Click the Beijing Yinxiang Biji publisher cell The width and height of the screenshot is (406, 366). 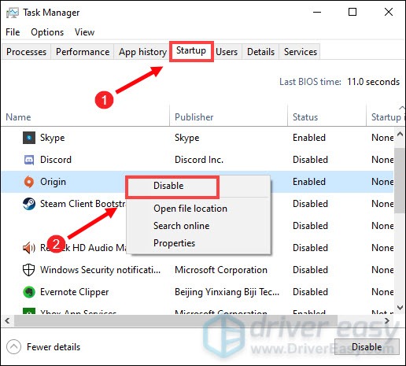coord(227,292)
